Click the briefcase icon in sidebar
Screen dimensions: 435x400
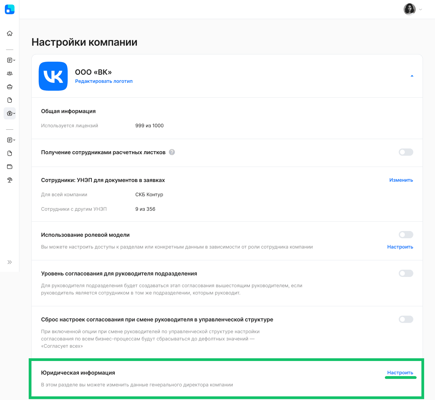tap(10, 87)
